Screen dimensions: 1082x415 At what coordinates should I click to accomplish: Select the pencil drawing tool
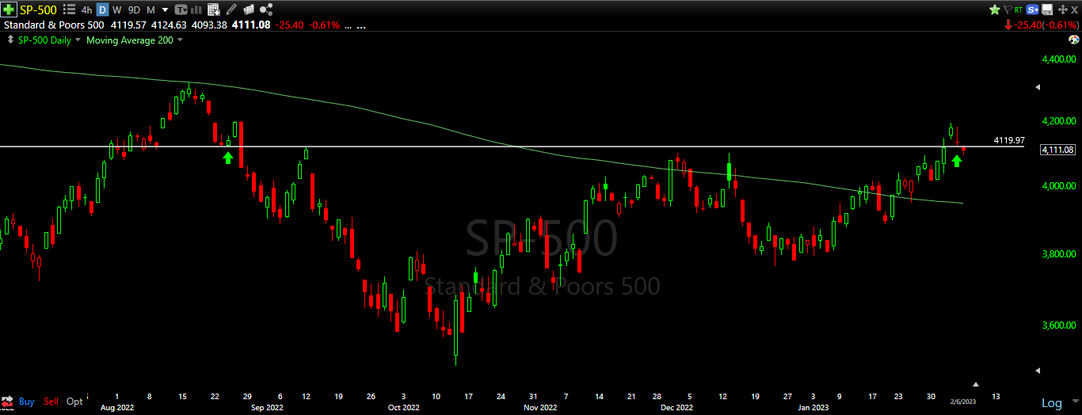[230, 10]
